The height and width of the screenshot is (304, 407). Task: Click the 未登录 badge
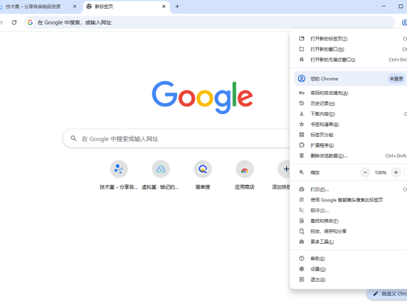coord(396,79)
